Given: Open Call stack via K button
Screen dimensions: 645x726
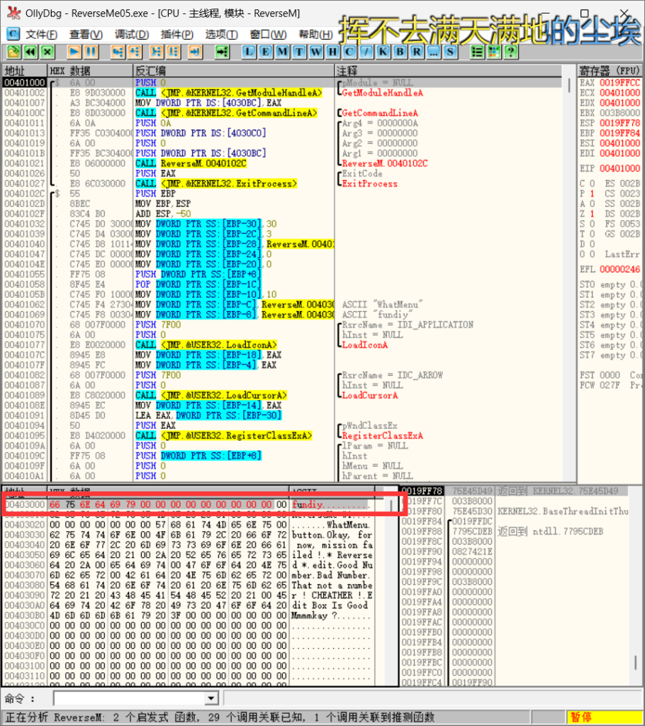Looking at the screenshot, I should (383, 52).
